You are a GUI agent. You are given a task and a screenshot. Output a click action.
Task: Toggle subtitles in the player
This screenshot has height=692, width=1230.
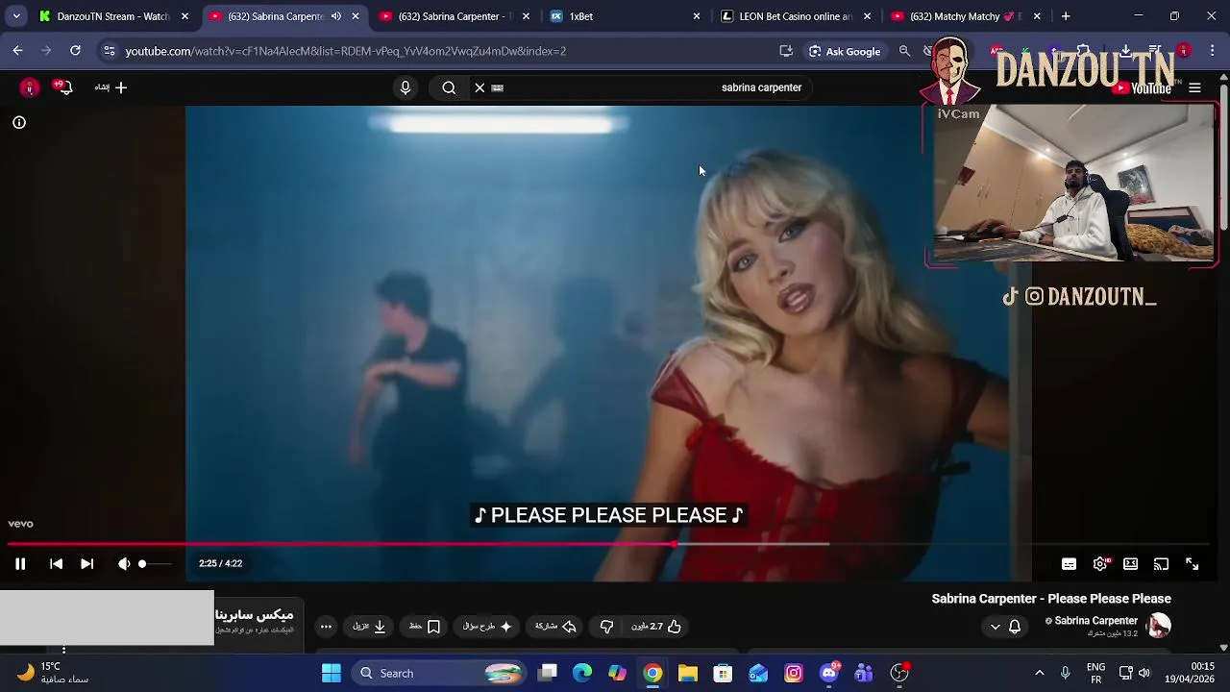(1069, 564)
